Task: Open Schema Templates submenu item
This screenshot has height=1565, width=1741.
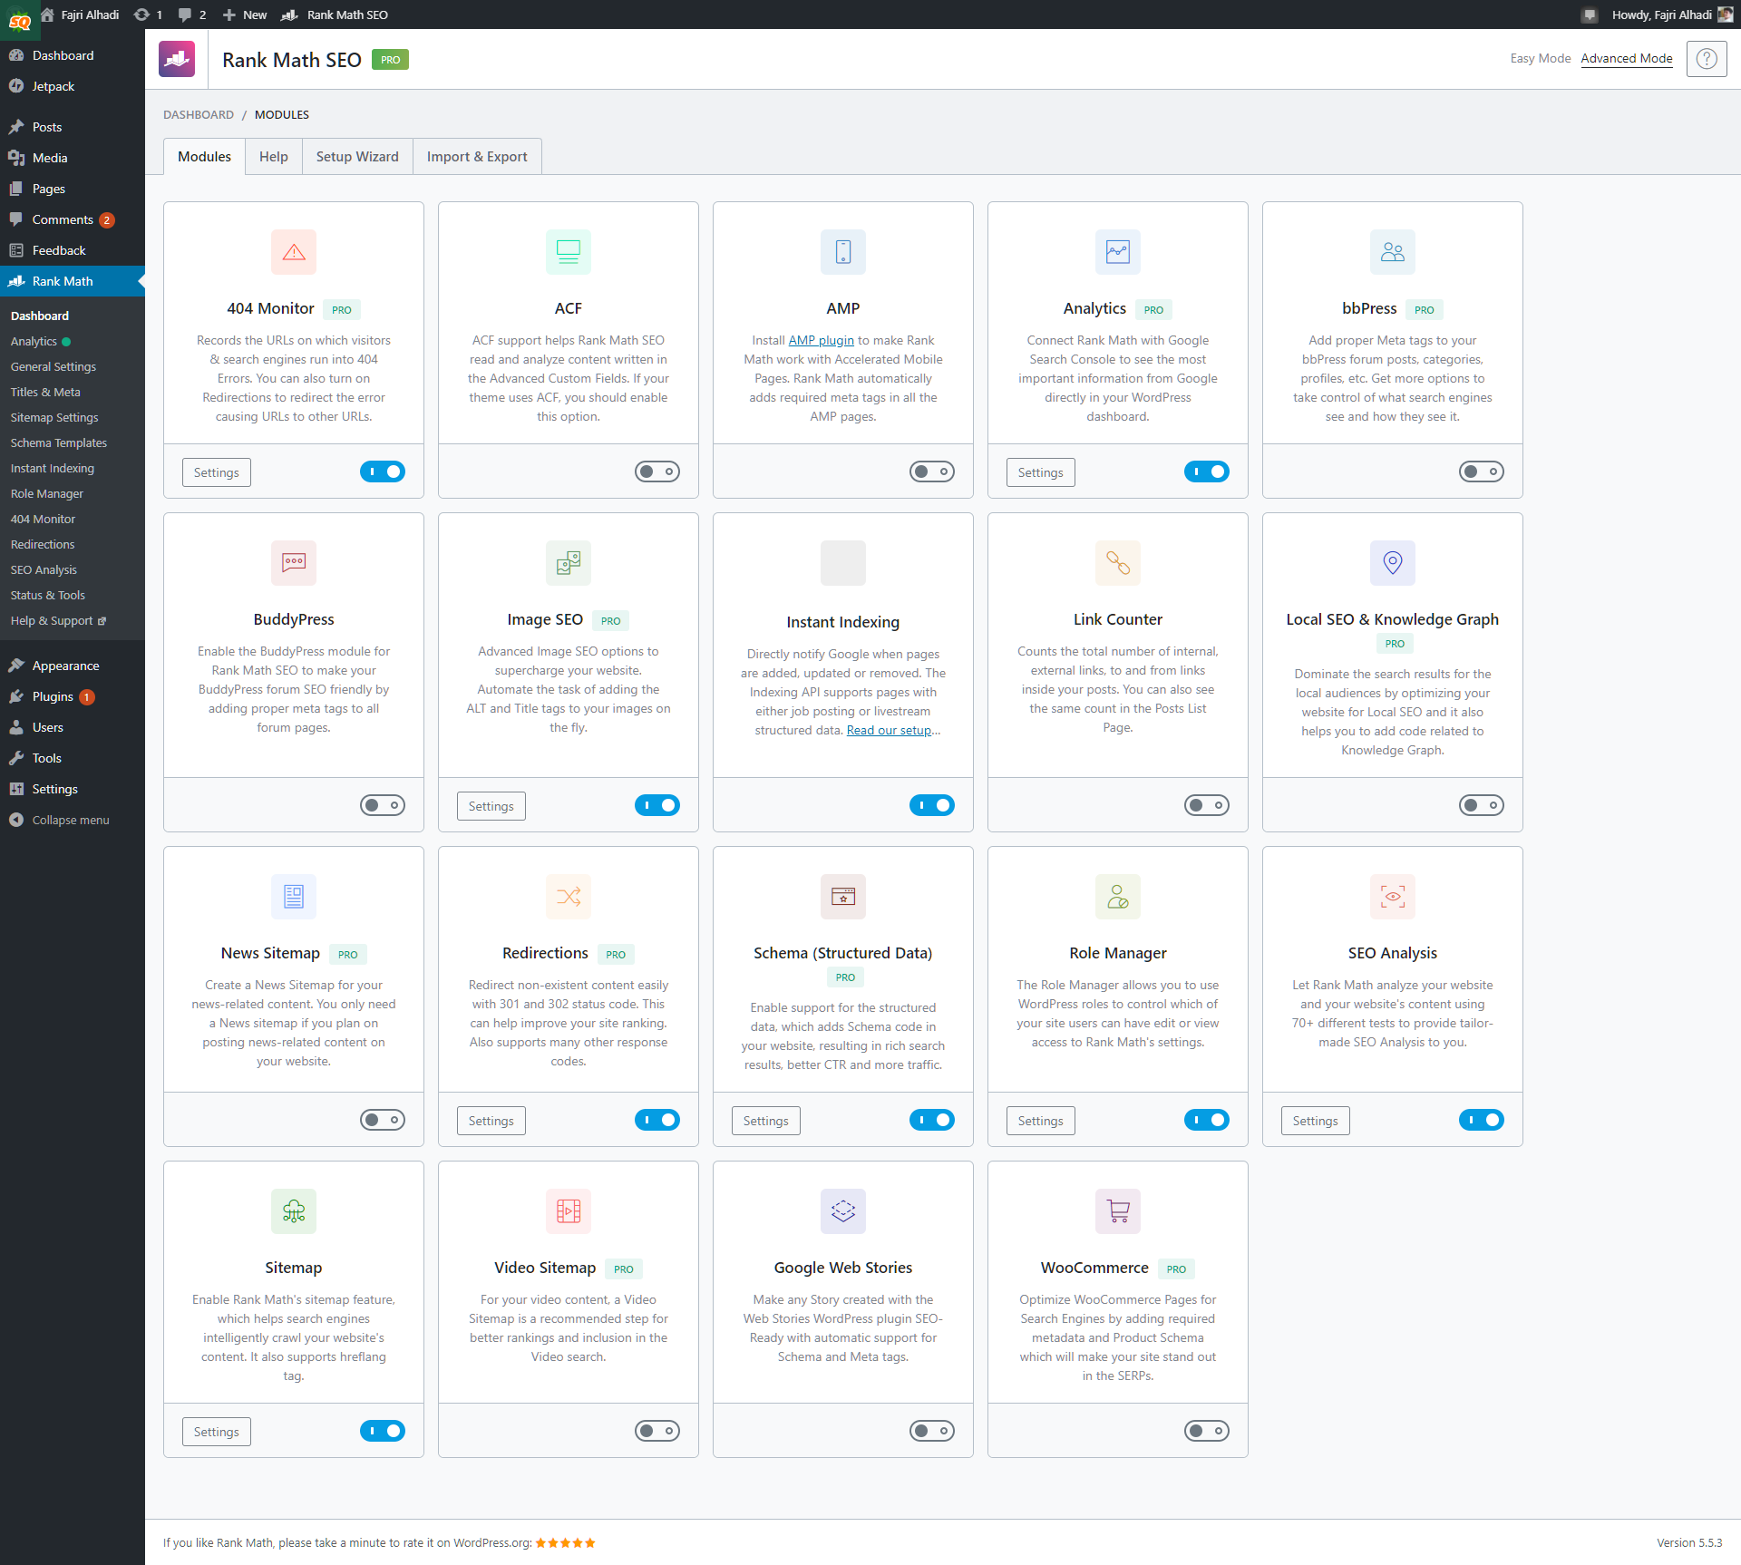Action: 59,442
